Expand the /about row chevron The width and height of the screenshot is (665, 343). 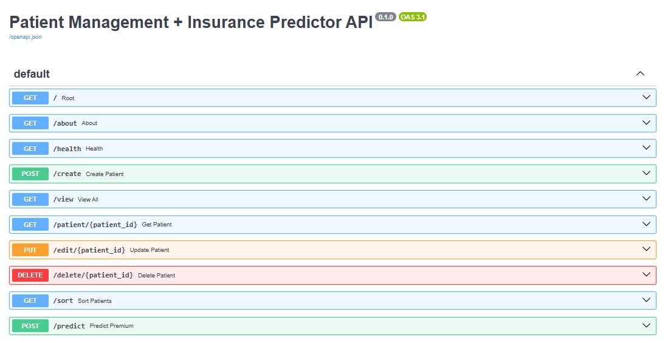coord(646,123)
